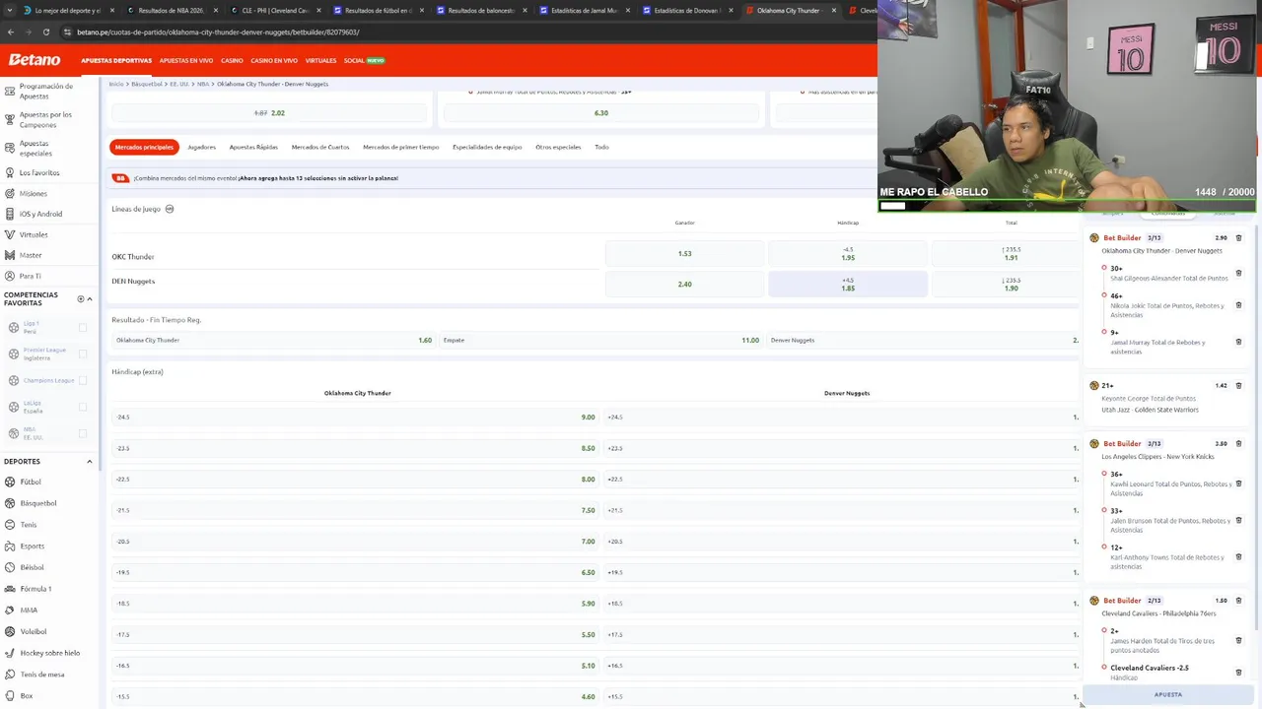Pick OKC Thunder winner odds 1.53
Viewport: 1262px width, 709px height.
684,253
